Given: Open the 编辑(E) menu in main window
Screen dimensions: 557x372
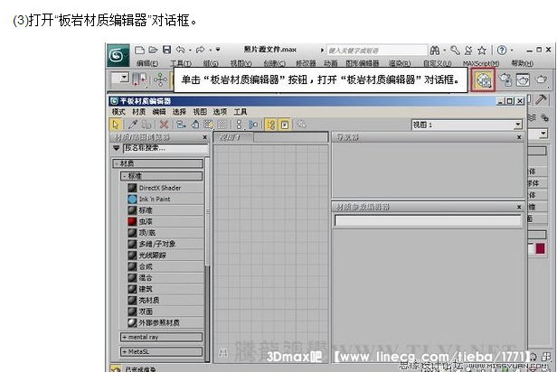Looking at the screenshot, I should click(x=147, y=63).
